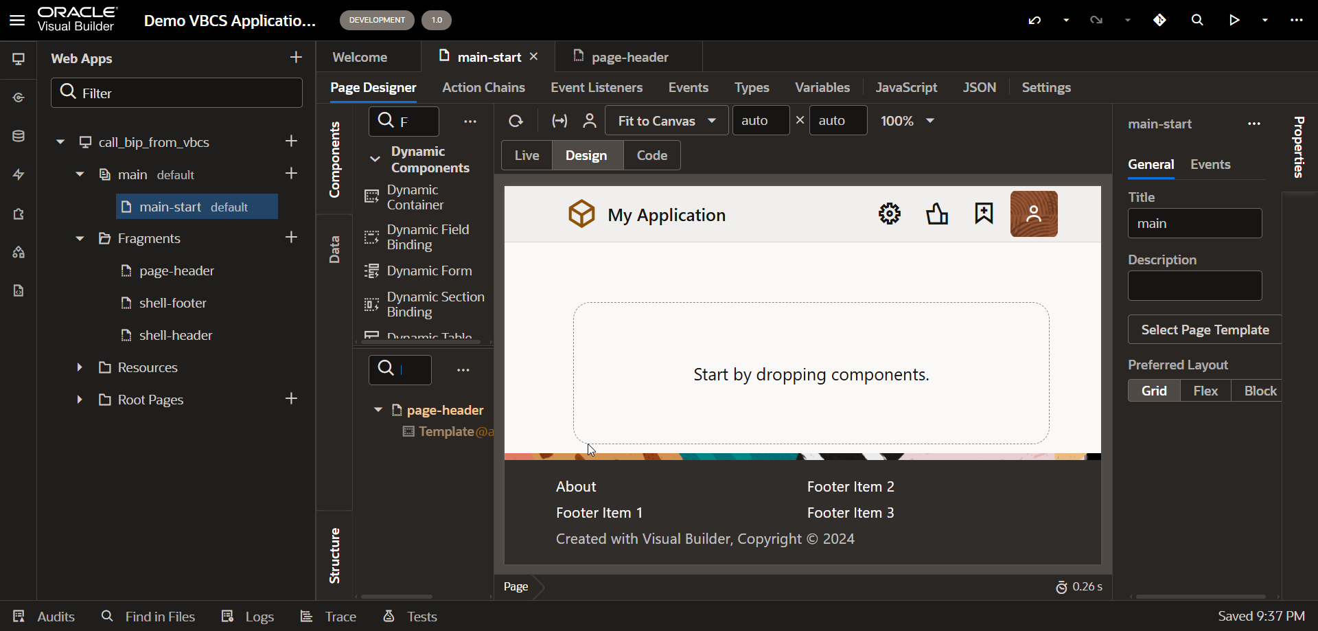This screenshot has height=631, width=1318.
Task: Open the Tests panel
Action: 410,617
